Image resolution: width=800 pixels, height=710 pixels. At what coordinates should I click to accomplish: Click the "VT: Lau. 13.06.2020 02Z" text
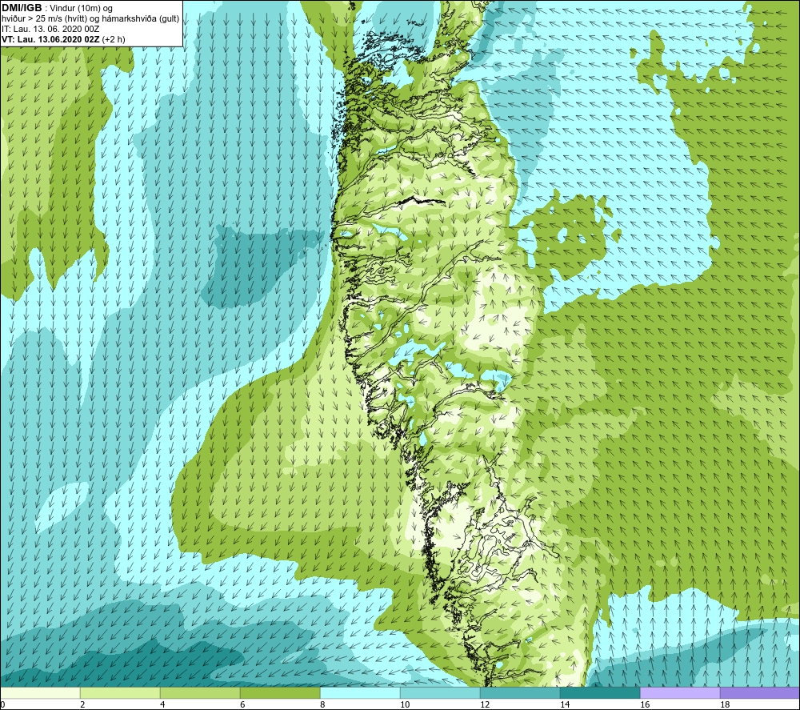click(x=50, y=39)
